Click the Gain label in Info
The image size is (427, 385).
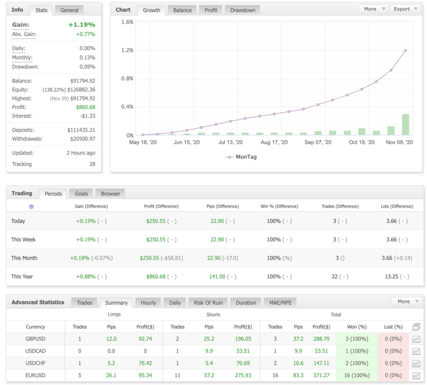click(21, 25)
